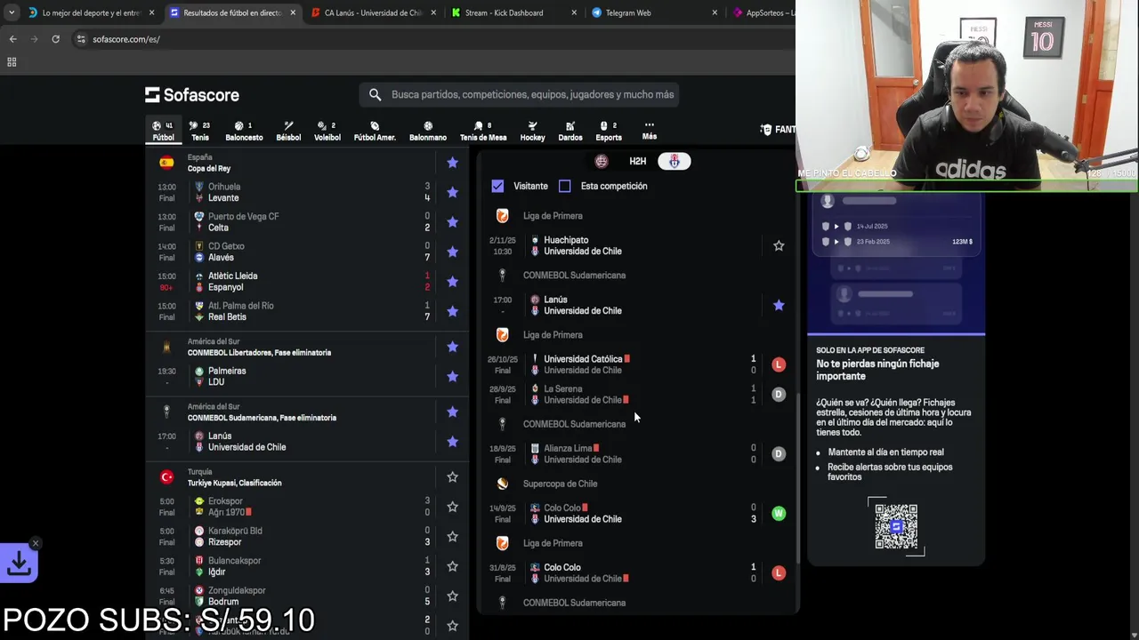Image resolution: width=1139 pixels, height=640 pixels.
Task: Open the browser apps grid icon
Action: pos(12,62)
